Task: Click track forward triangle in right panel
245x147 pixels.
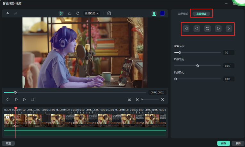Action: 218,29
